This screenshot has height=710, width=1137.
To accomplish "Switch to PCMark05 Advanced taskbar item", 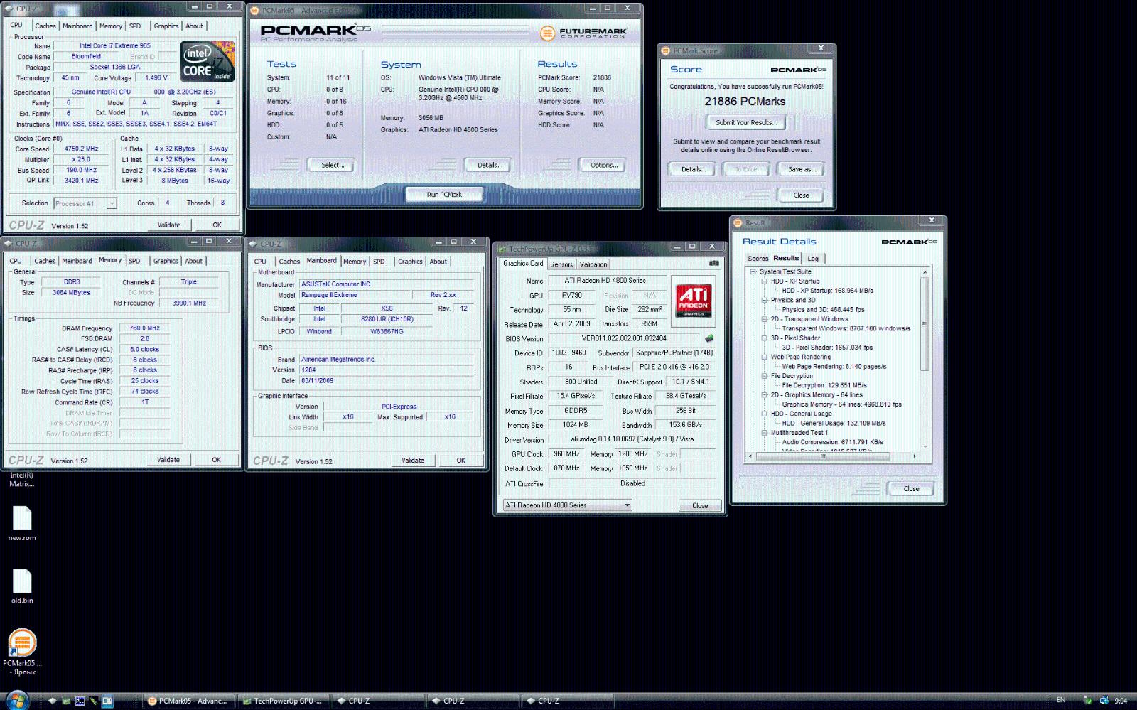I will (188, 701).
